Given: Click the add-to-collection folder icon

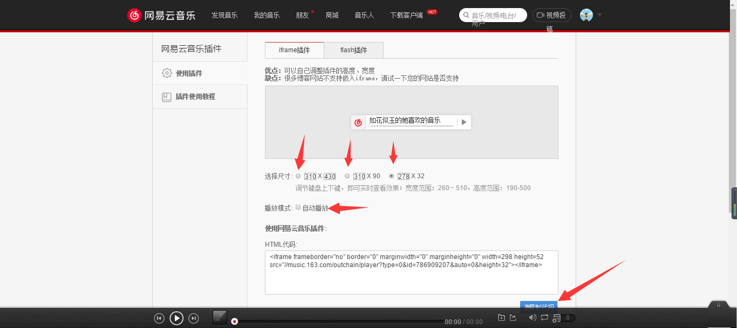Looking at the screenshot, I should point(501,318).
